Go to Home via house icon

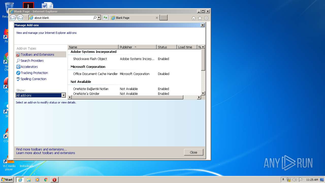(x=194, y=18)
